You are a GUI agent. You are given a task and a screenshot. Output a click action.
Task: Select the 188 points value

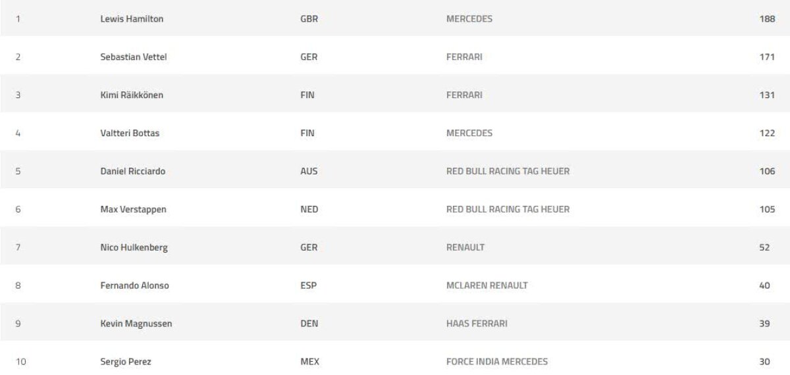coord(767,19)
